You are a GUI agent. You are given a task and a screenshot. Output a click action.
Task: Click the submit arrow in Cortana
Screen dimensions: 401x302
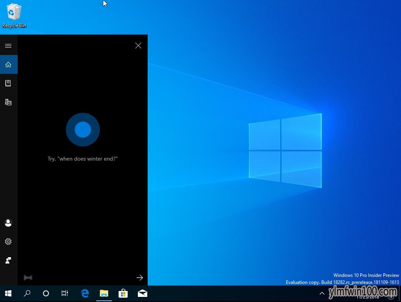point(140,277)
